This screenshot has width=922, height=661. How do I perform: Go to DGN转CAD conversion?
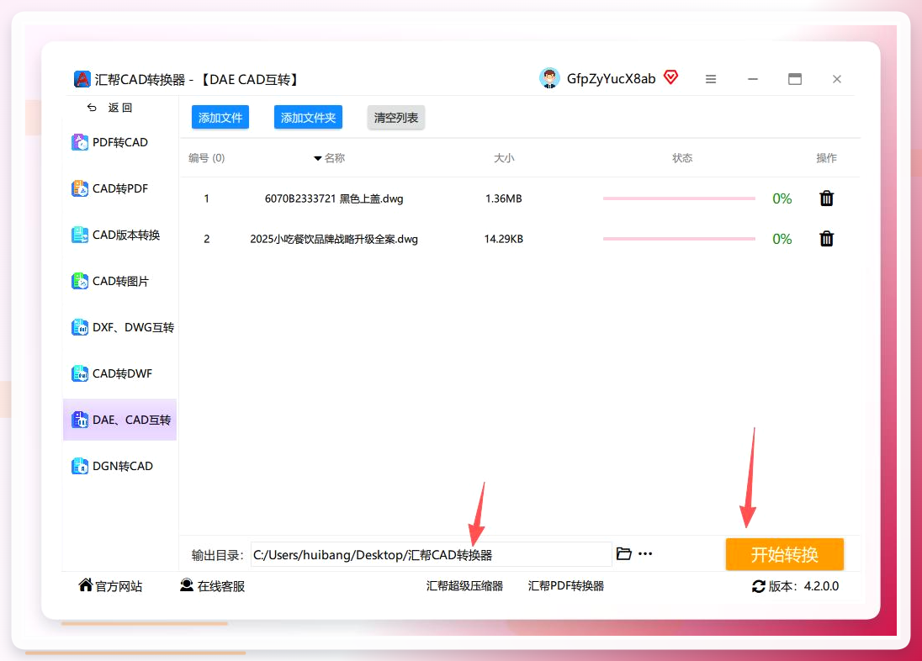pyautogui.click(x=120, y=467)
